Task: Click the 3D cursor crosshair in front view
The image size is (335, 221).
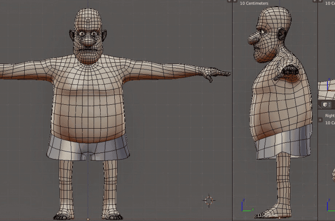Action: tap(209, 200)
